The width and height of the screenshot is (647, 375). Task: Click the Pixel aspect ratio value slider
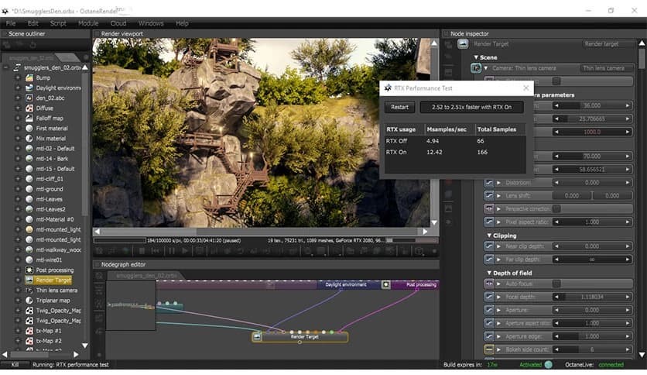[x=592, y=222]
